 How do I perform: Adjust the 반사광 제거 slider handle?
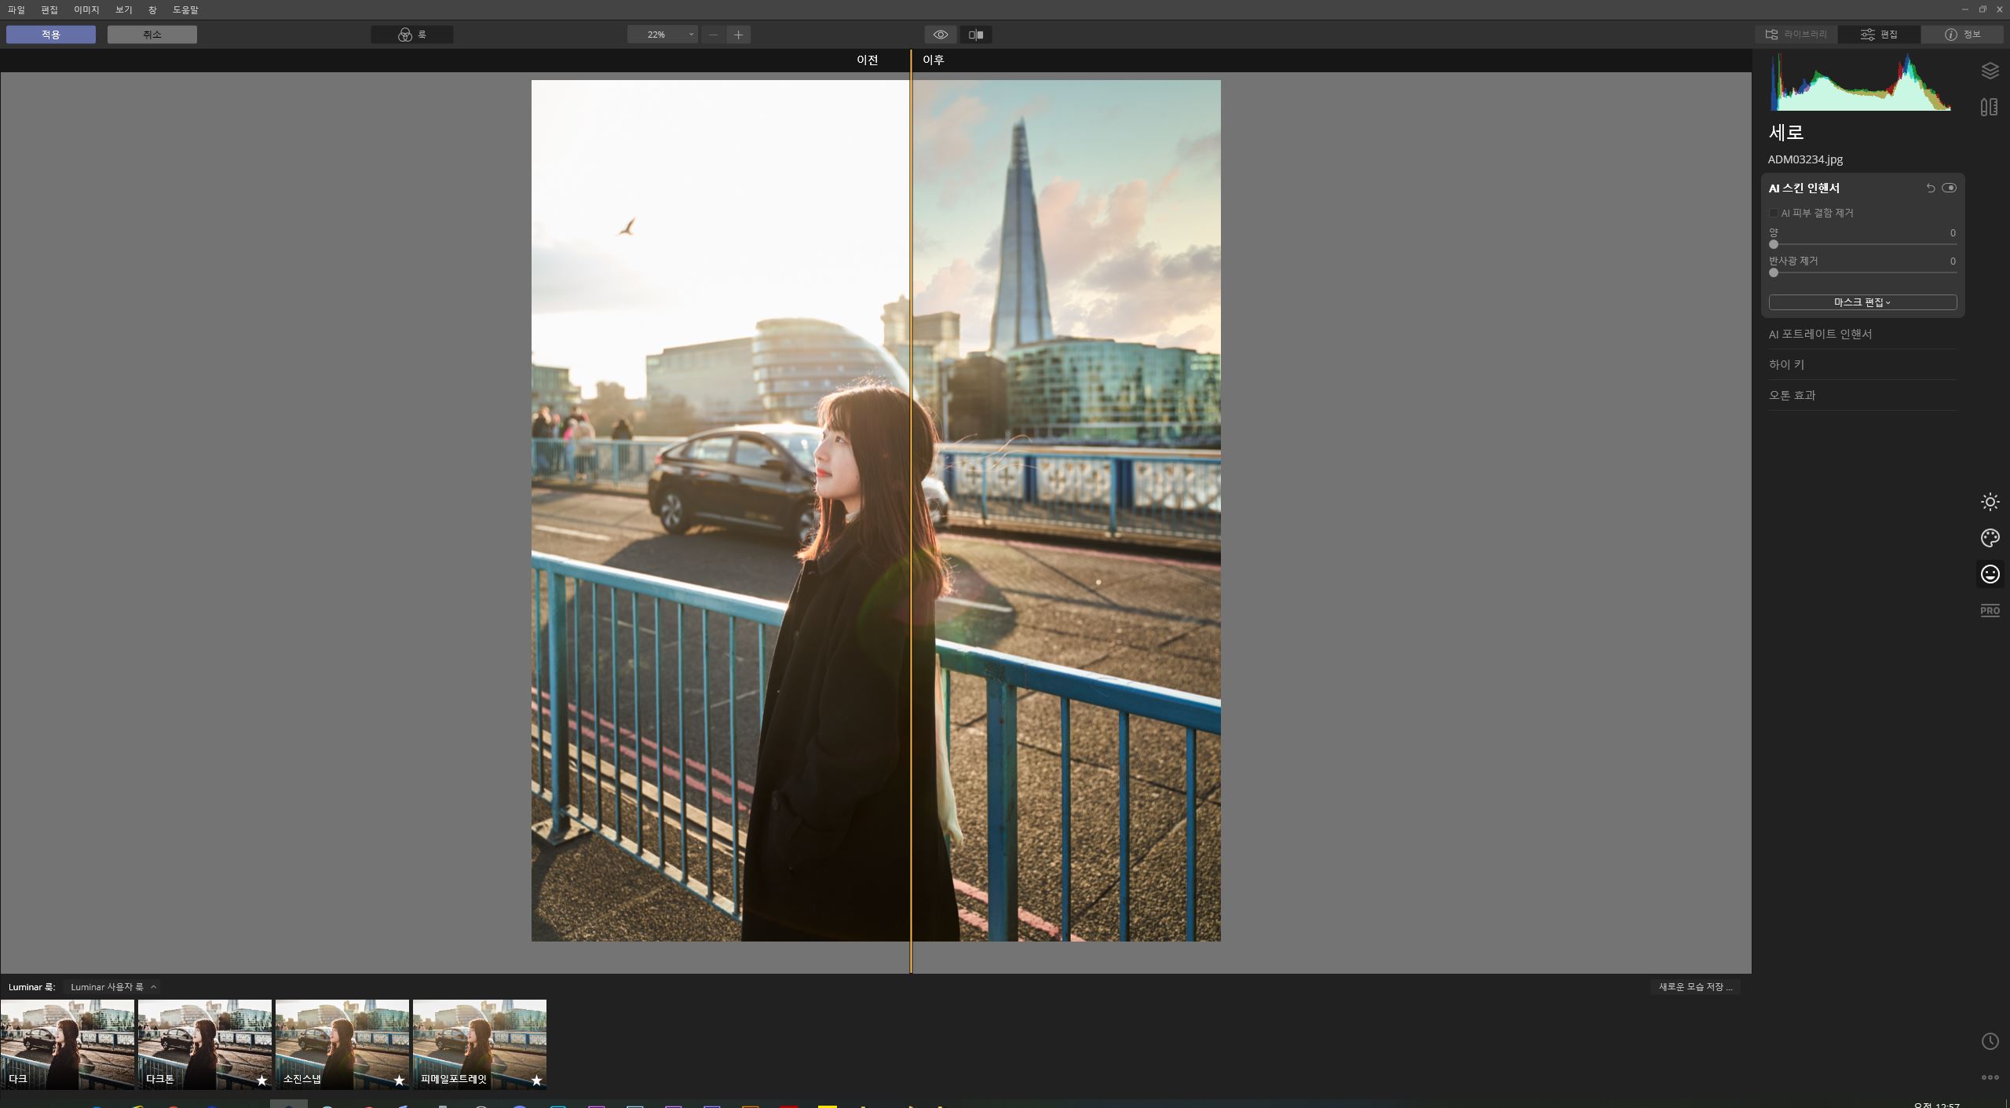click(1774, 272)
